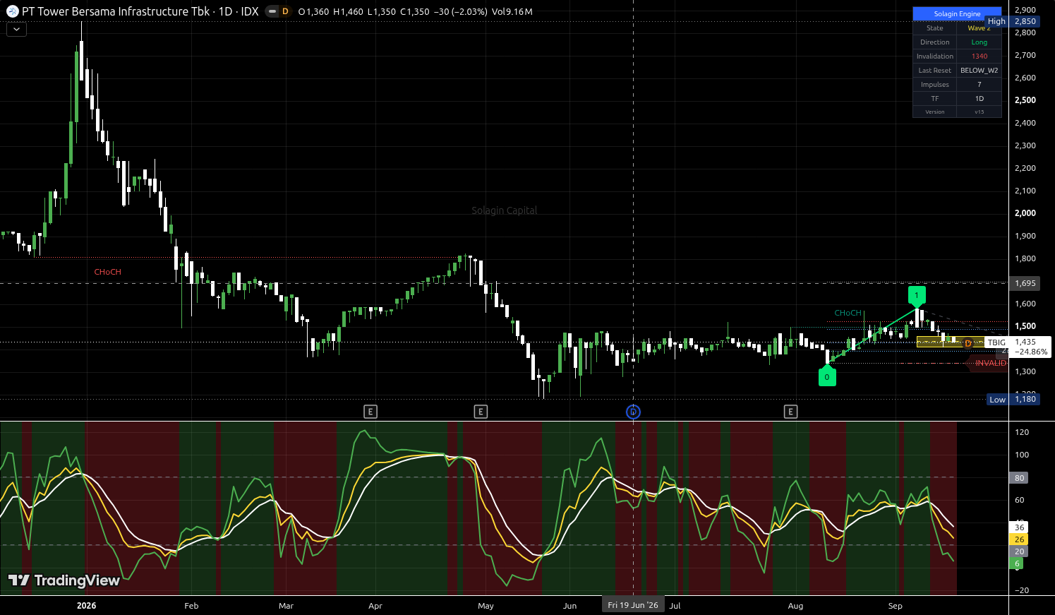Click the Apr label on time axis

click(x=375, y=606)
